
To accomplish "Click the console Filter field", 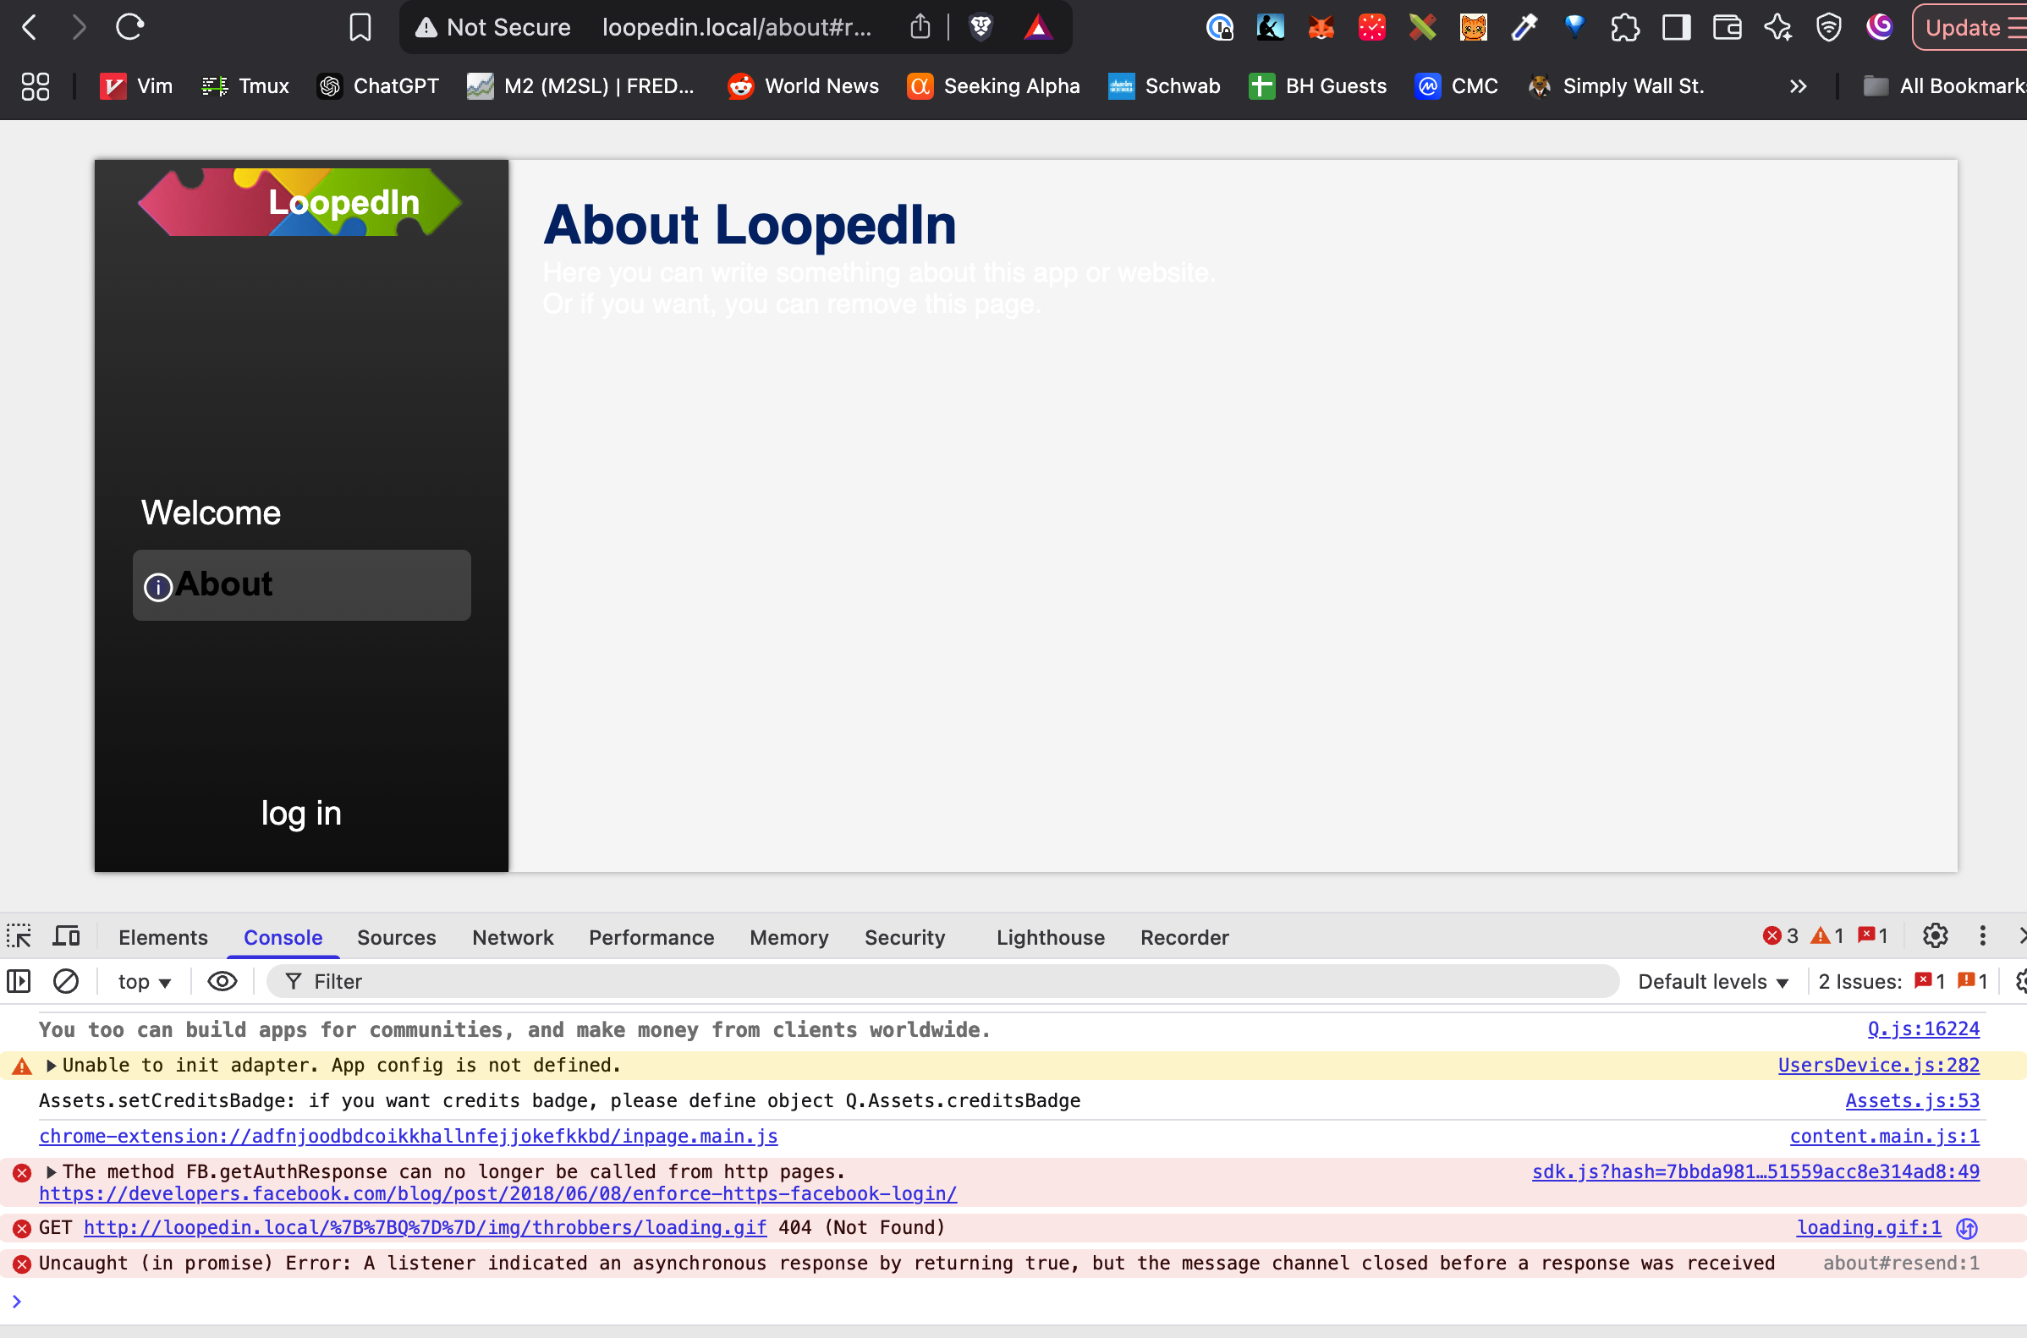I will coord(943,981).
